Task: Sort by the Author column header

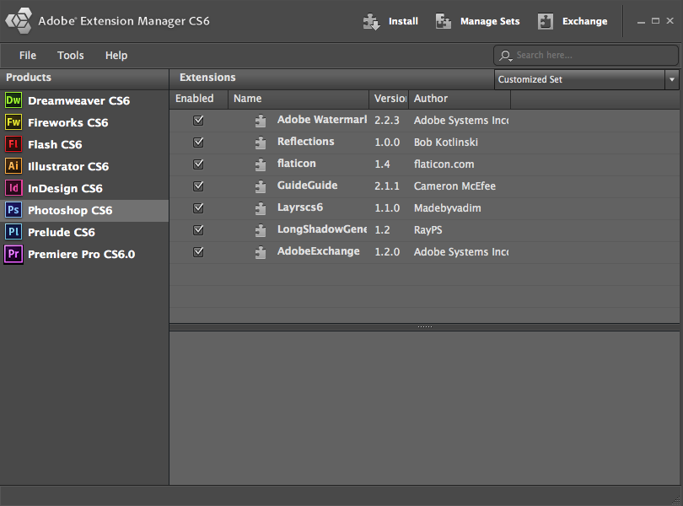Action: point(460,99)
